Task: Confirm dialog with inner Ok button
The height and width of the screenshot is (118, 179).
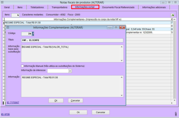Action: coord(56,101)
